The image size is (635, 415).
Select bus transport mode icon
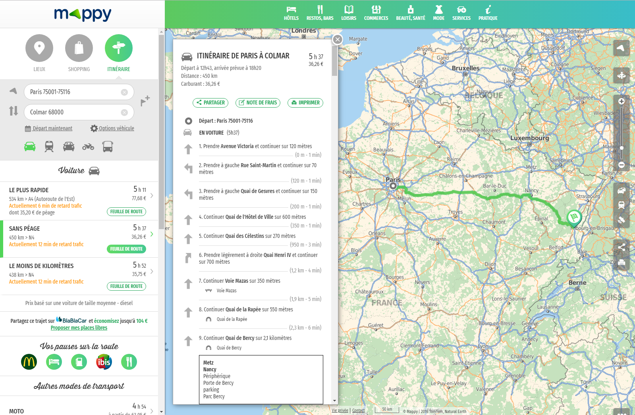coord(108,147)
